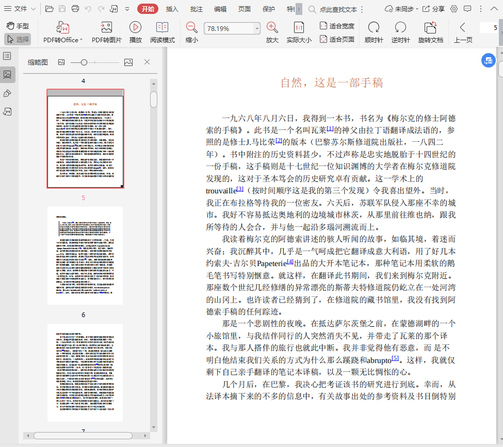Click the 实际大小 actual size icon
This screenshot has width=503, height=447.
coord(299,28)
